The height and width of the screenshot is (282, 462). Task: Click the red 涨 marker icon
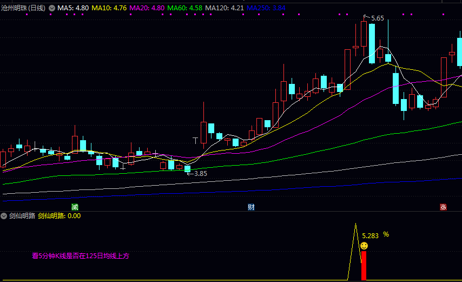443,207
